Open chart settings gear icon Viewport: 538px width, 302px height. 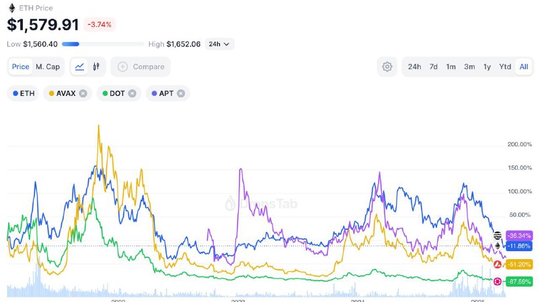click(387, 66)
